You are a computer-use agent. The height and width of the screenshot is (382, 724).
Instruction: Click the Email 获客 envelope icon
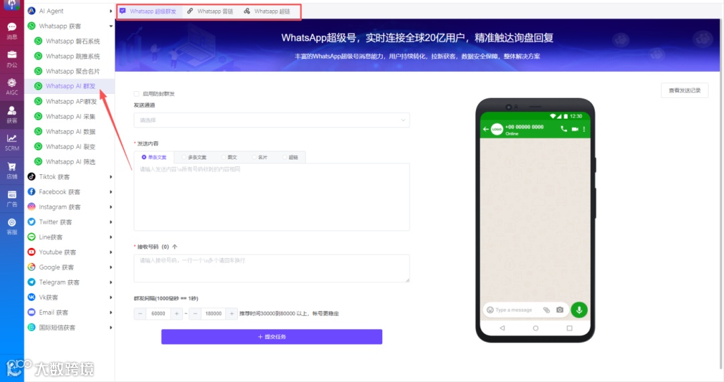(32, 312)
